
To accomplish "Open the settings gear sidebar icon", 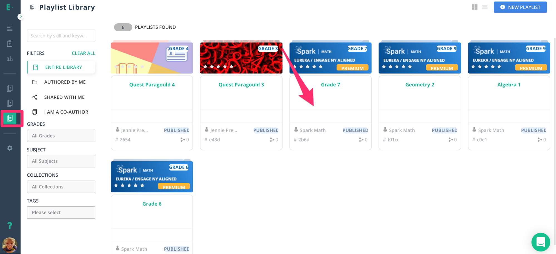I will click(x=10, y=148).
